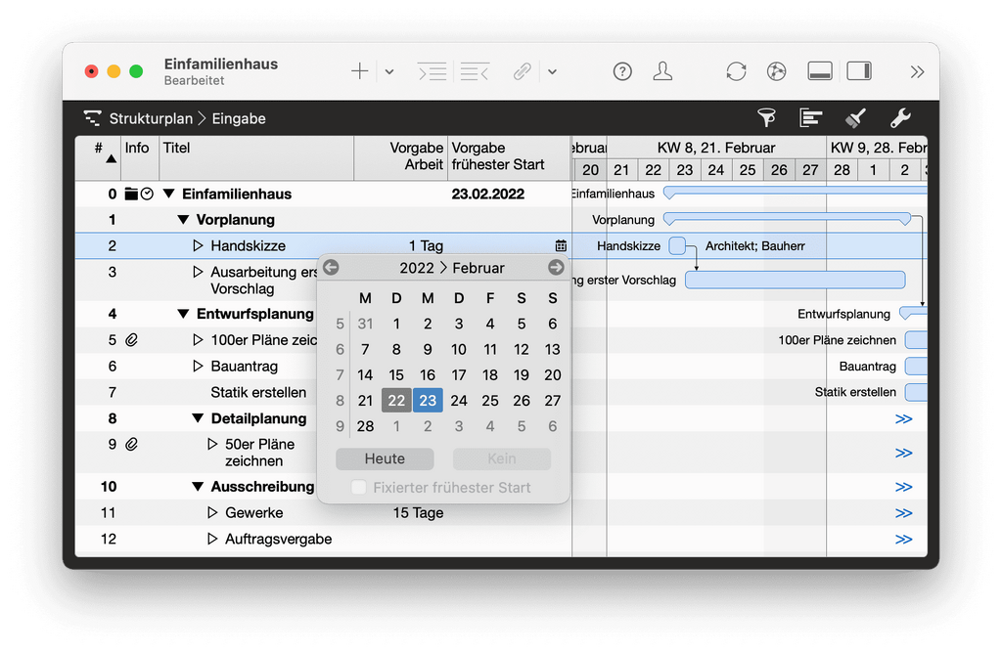Toggle the bottom panel visibility icon
Viewport: 1002px width, 652px height.
click(819, 70)
